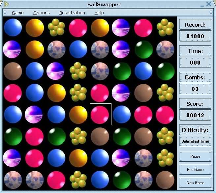Click the Difficulty: label

click(195, 130)
